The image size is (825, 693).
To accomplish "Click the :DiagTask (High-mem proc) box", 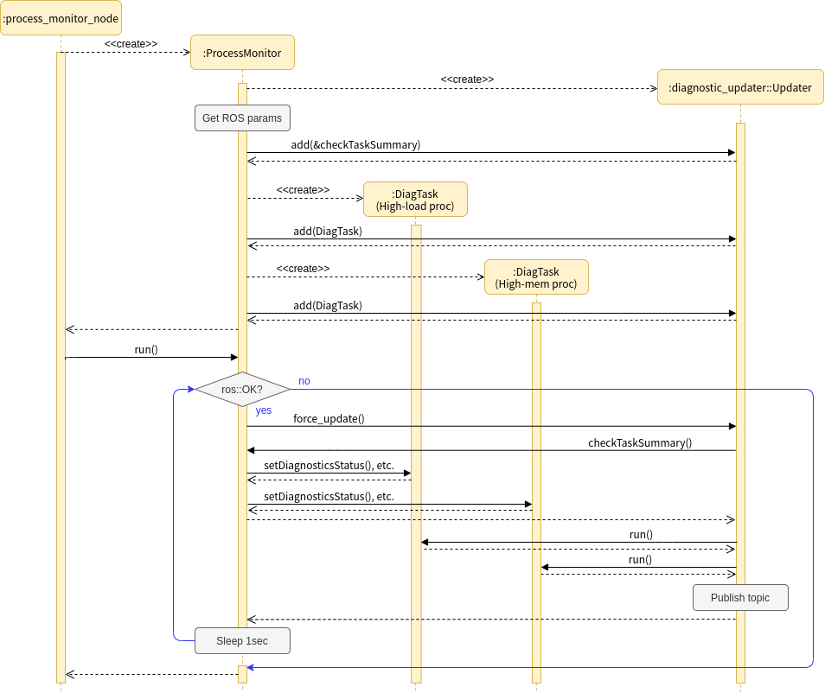I will pyautogui.click(x=536, y=277).
